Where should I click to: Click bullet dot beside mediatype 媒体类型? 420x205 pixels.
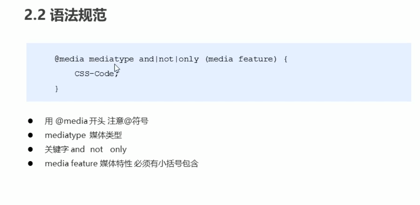(x=30, y=135)
